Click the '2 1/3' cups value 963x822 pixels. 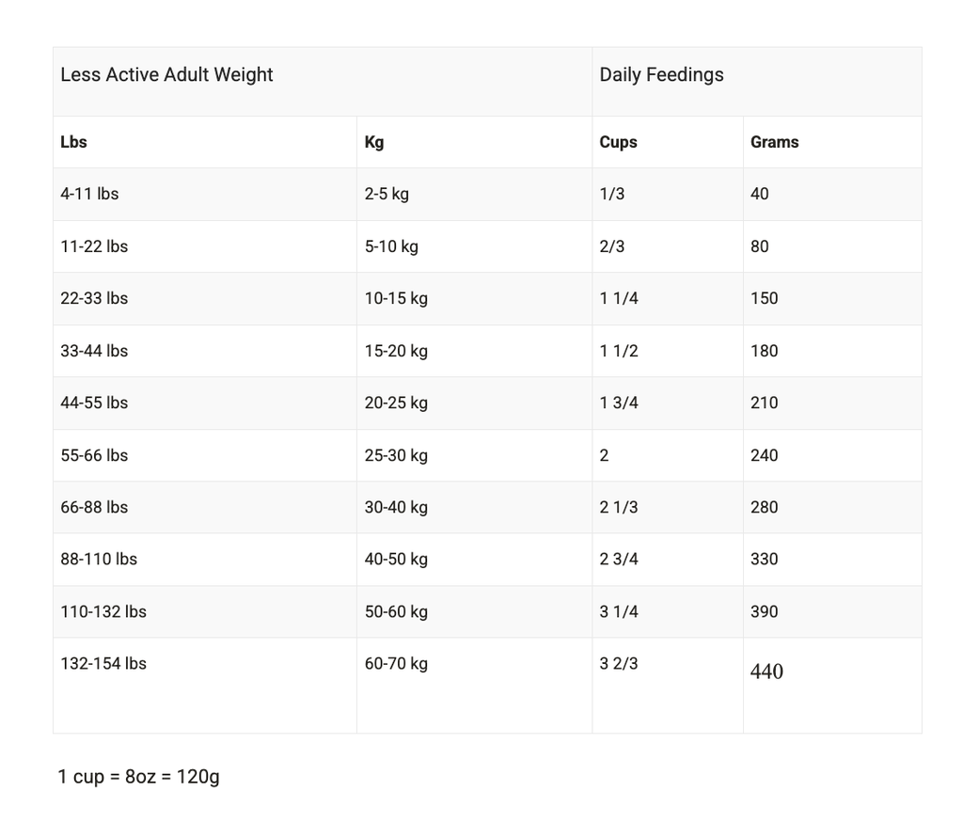[x=619, y=507]
